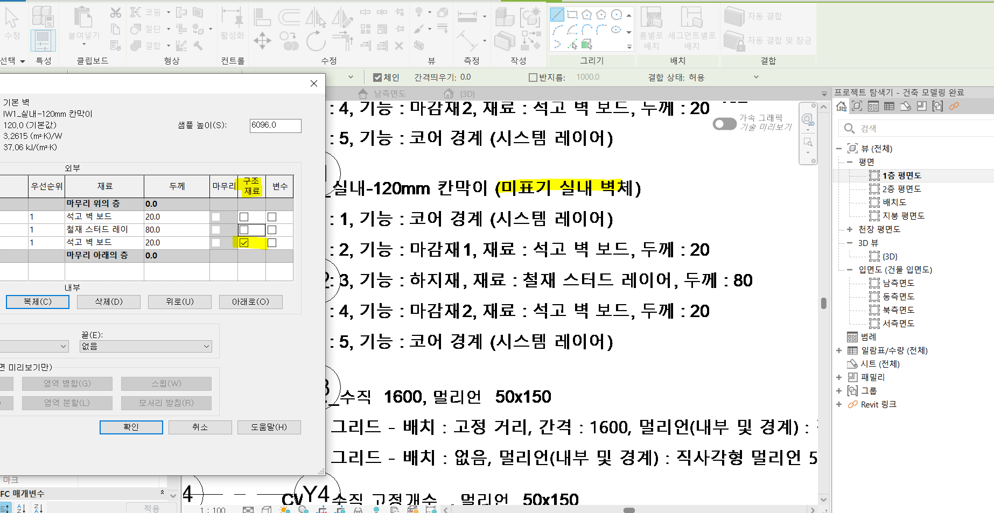This screenshot has height=513, width=994.
Task: Open 2층 평면도 in Project Browser
Action: tap(901, 189)
